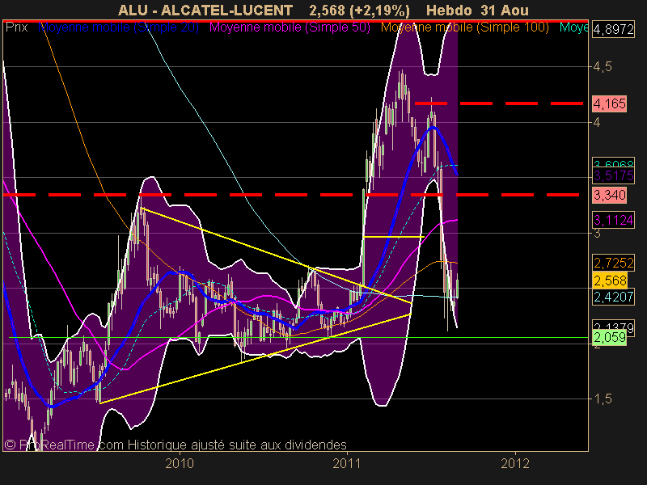
Task: Click the cyan 2,4207 price tag
Action: (613, 297)
